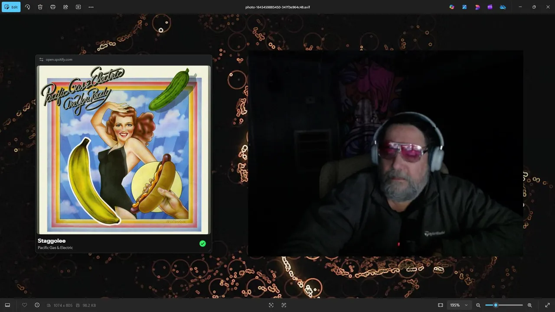The image size is (555, 312).
Task: Click the zoom slider handle
Action: [x=496, y=305]
